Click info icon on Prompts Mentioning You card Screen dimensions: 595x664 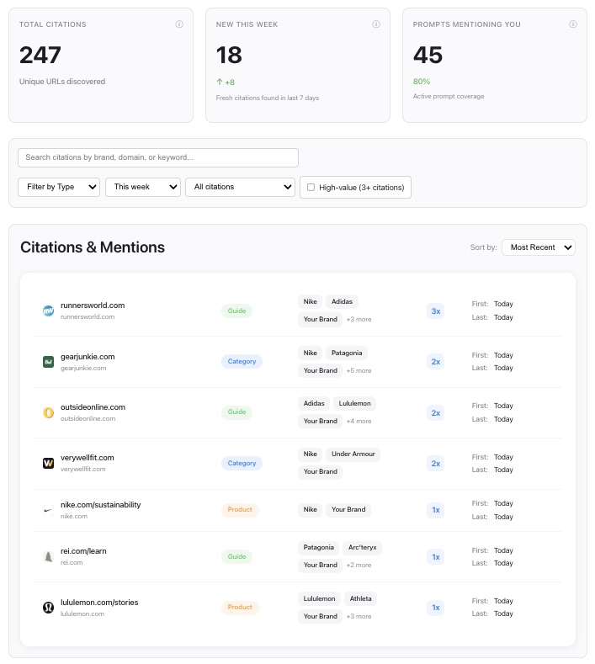(573, 24)
